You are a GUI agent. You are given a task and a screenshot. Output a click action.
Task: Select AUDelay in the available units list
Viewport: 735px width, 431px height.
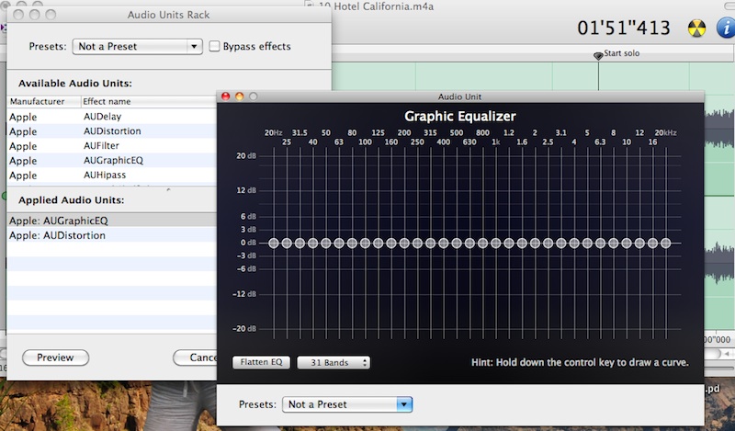click(x=103, y=117)
